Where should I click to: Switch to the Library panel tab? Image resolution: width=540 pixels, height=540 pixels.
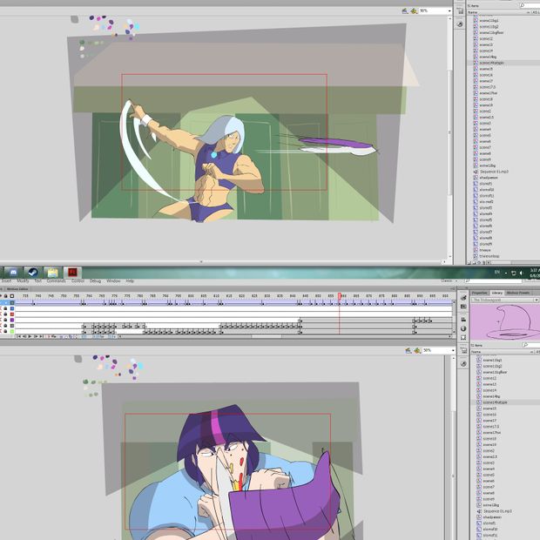click(x=496, y=293)
